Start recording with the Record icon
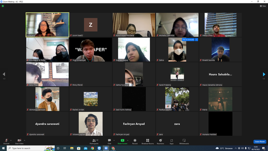 [x=135, y=141]
